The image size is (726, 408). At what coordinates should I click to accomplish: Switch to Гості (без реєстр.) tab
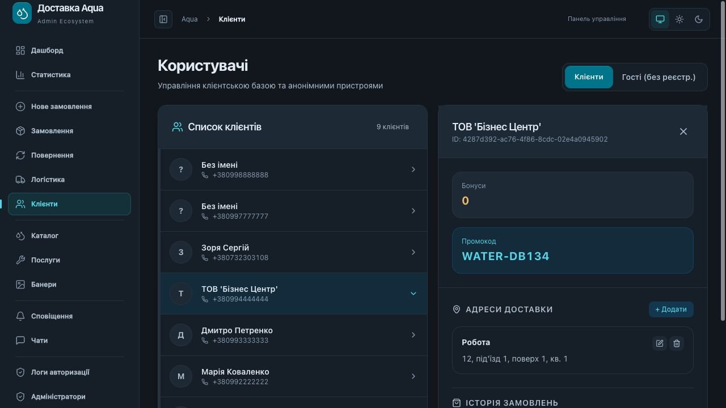pos(659,77)
